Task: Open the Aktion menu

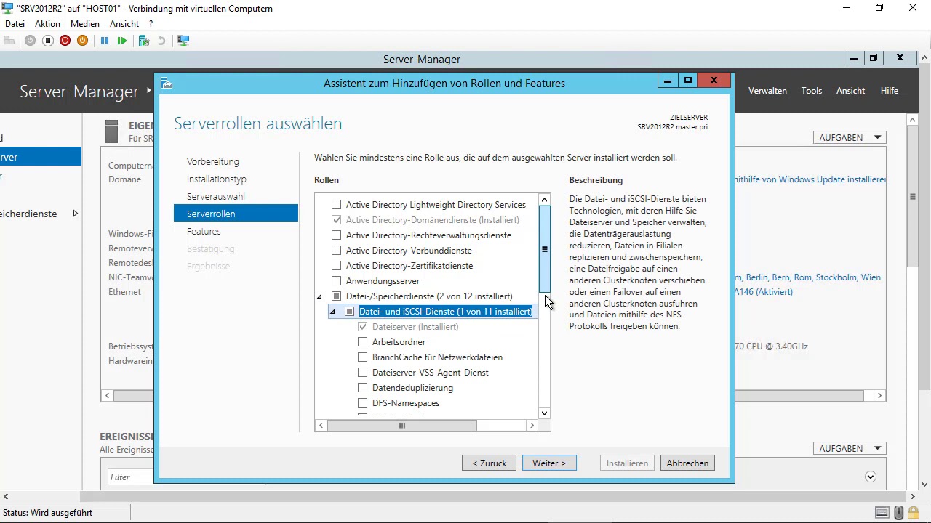Action: [x=47, y=24]
